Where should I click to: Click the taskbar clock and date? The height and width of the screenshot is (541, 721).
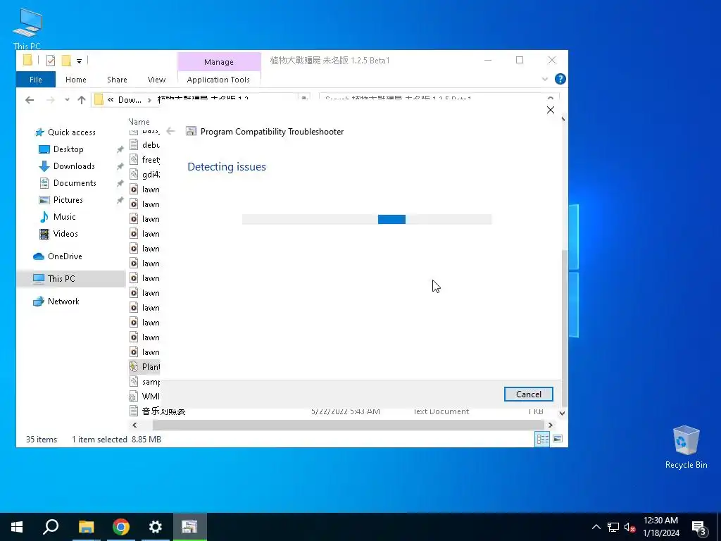point(660,527)
